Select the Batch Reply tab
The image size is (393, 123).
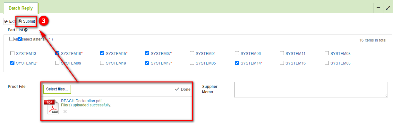point(21,8)
